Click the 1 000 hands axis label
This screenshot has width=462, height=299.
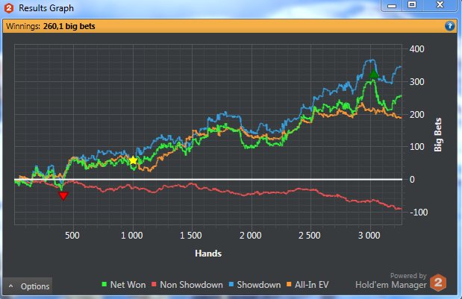(132, 236)
